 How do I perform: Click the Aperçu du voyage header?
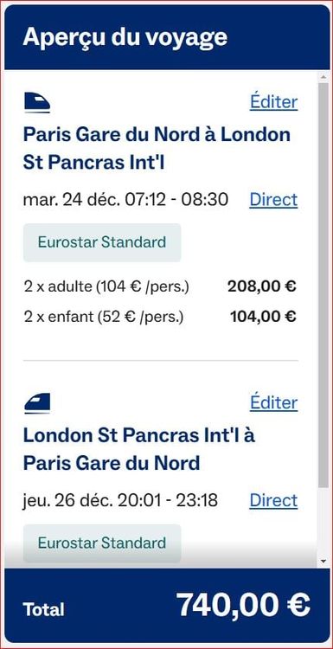pyautogui.click(x=125, y=37)
